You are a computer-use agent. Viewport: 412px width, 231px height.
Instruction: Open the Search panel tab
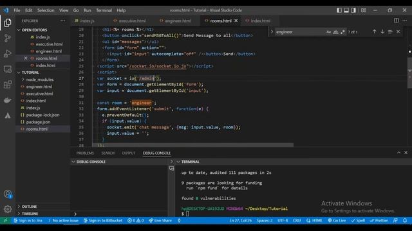(x=108, y=153)
